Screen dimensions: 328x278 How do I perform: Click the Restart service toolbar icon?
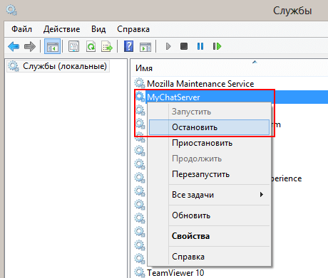click(x=217, y=46)
